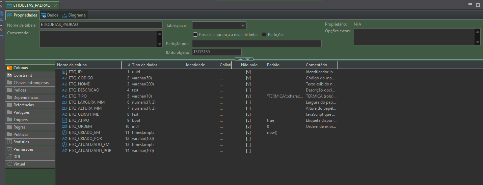This screenshot has height=185, width=483.
Task: Click the 'Opções extras' text area
Action: (414, 37)
